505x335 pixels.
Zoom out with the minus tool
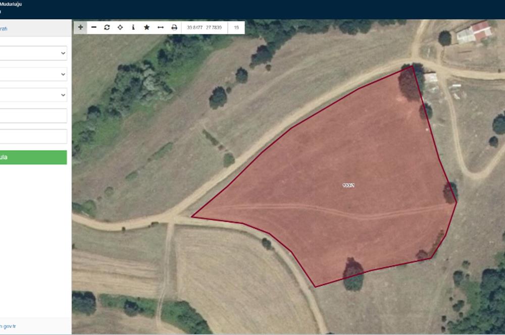pyautogui.click(x=94, y=27)
